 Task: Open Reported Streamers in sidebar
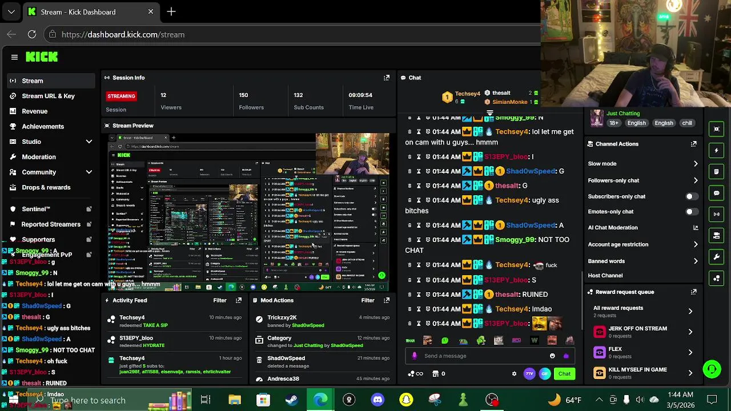coord(51,224)
